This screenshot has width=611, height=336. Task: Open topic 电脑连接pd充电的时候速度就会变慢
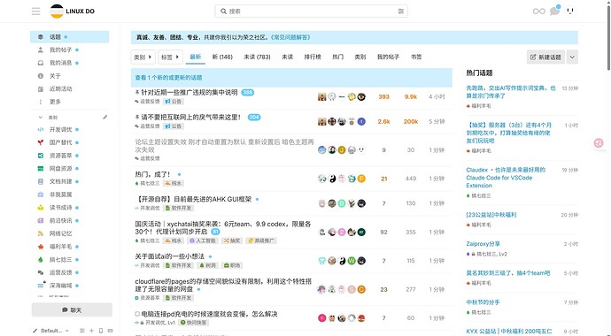pyautogui.click(x=209, y=314)
